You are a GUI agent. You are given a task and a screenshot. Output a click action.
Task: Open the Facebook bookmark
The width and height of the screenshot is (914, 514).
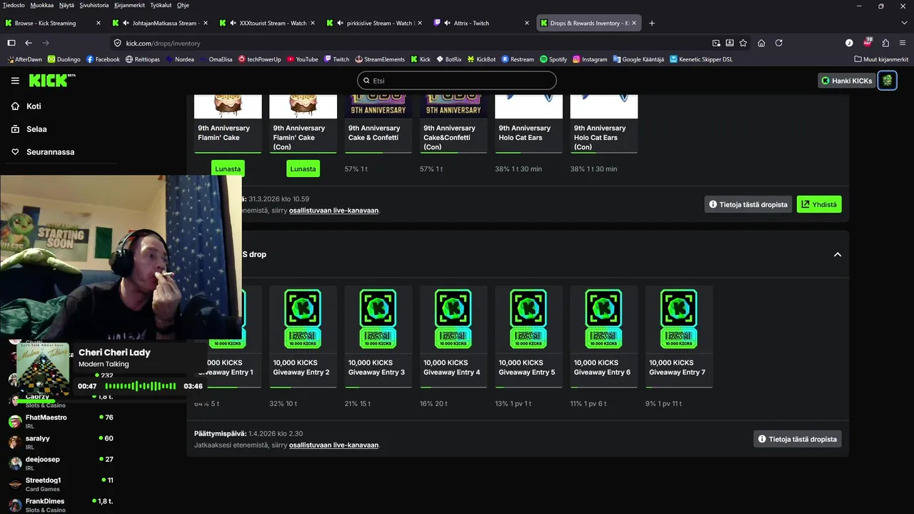(103, 59)
